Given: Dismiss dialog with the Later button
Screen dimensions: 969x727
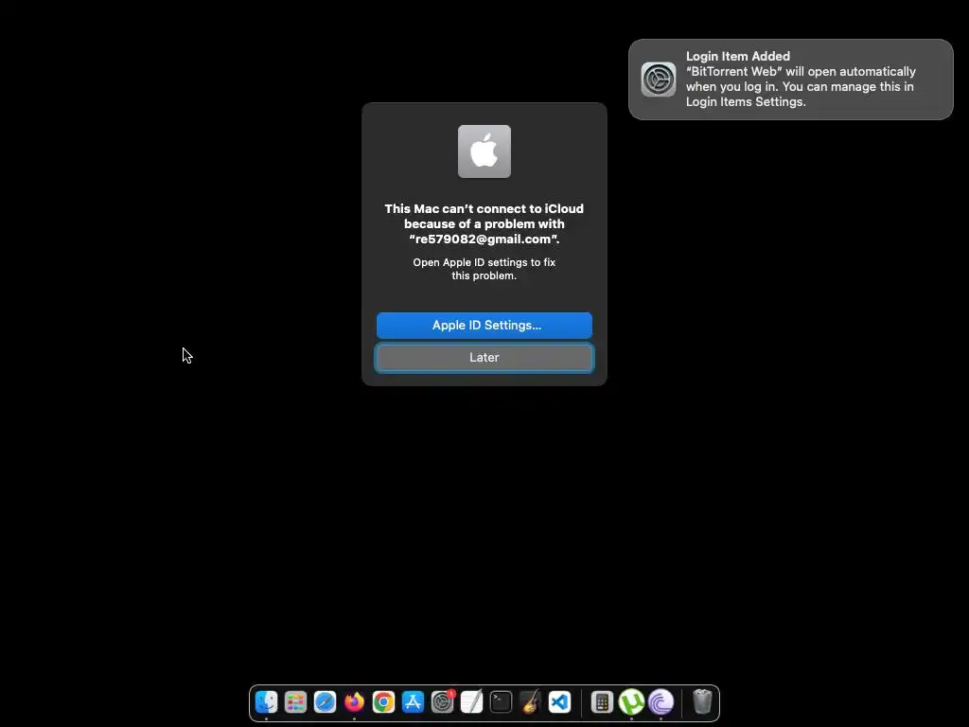Looking at the screenshot, I should pos(484,357).
